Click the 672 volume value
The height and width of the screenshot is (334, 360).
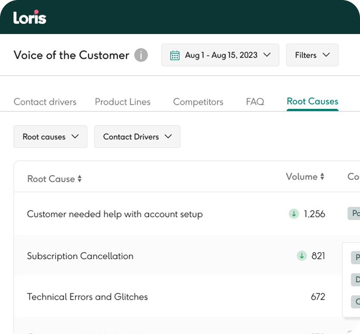[x=318, y=297]
